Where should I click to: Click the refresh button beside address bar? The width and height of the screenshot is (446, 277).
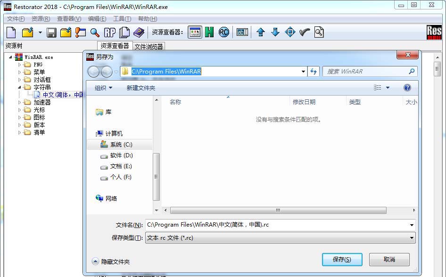click(x=314, y=72)
